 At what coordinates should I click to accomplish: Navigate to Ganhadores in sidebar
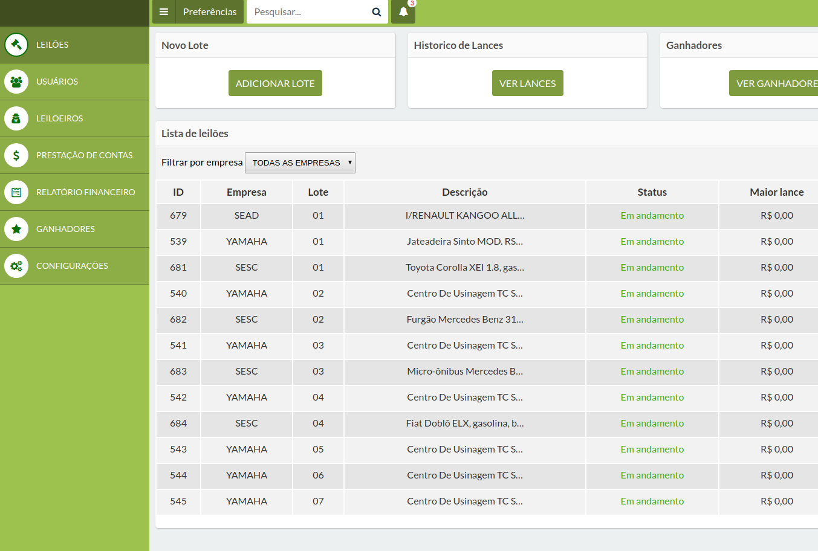(74, 229)
